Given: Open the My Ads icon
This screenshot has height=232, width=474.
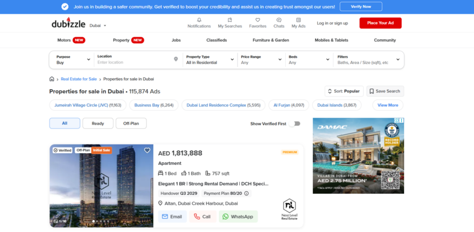Looking at the screenshot, I should click(x=299, y=20).
